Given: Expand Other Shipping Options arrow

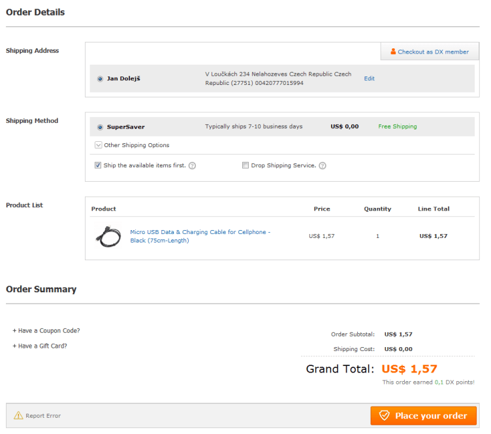Looking at the screenshot, I should pos(98,145).
